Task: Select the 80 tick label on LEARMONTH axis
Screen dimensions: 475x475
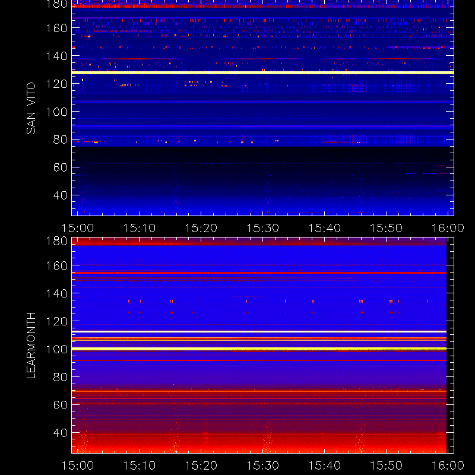Action: (60, 377)
